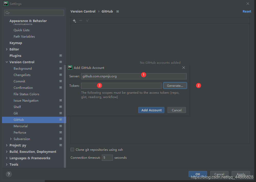Open help via the question mark icon
Image resolution: width=256 pixels, height=182 pixels.
click(8, 174)
